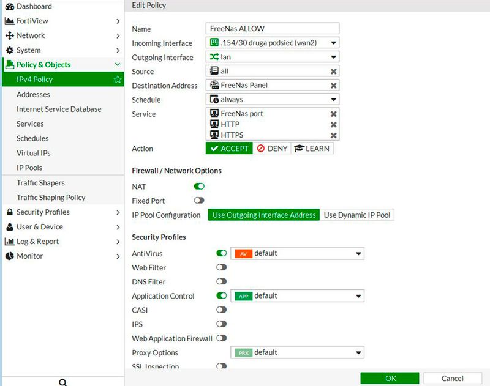Disable the NAT toggle
Viewport: 490px width, 386px height.
[199, 187]
